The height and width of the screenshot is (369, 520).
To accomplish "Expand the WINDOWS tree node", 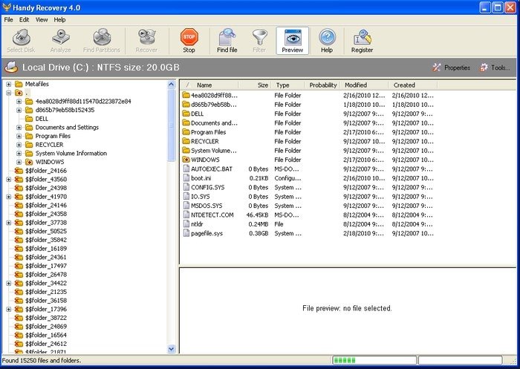I will [19, 162].
